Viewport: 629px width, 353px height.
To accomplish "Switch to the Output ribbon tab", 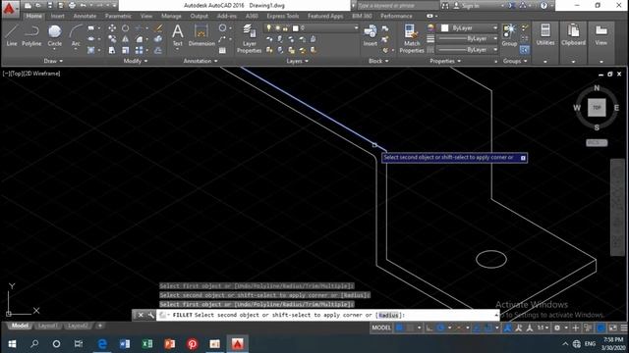I will pos(199,16).
